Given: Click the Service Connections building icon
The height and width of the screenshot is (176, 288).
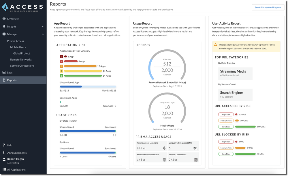Looking at the screenshot, I should (196, 160).
